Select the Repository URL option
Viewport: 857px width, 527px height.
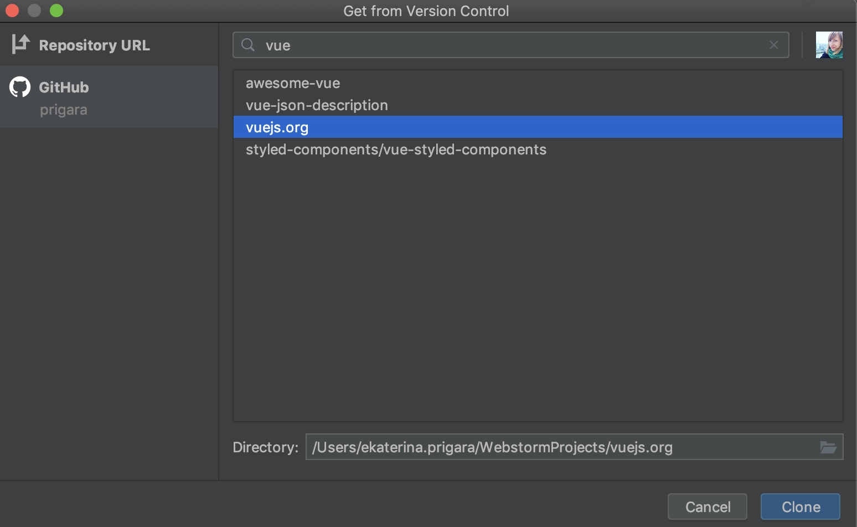(109, 45)
